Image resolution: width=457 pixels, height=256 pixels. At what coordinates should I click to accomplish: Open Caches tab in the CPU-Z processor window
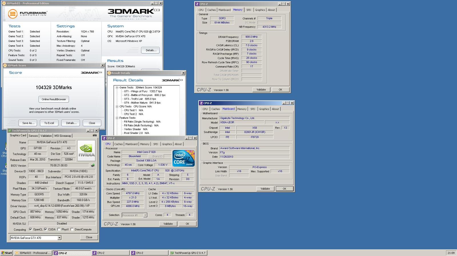119,144
